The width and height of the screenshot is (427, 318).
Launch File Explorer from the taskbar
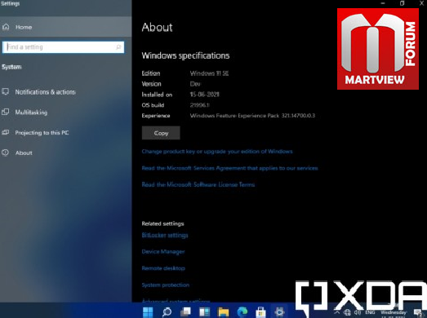[223, 312]
